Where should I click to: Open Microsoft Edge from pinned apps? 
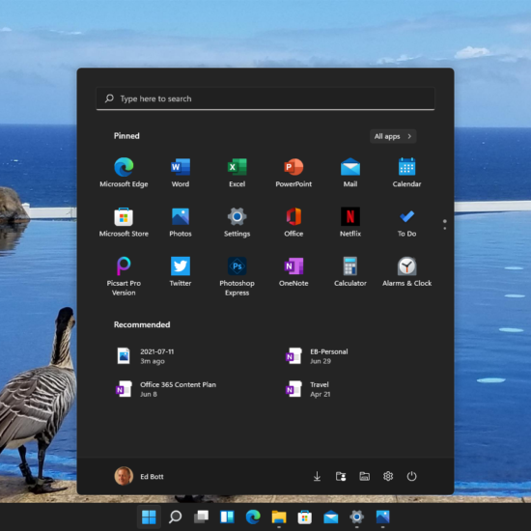click(124, 173)
